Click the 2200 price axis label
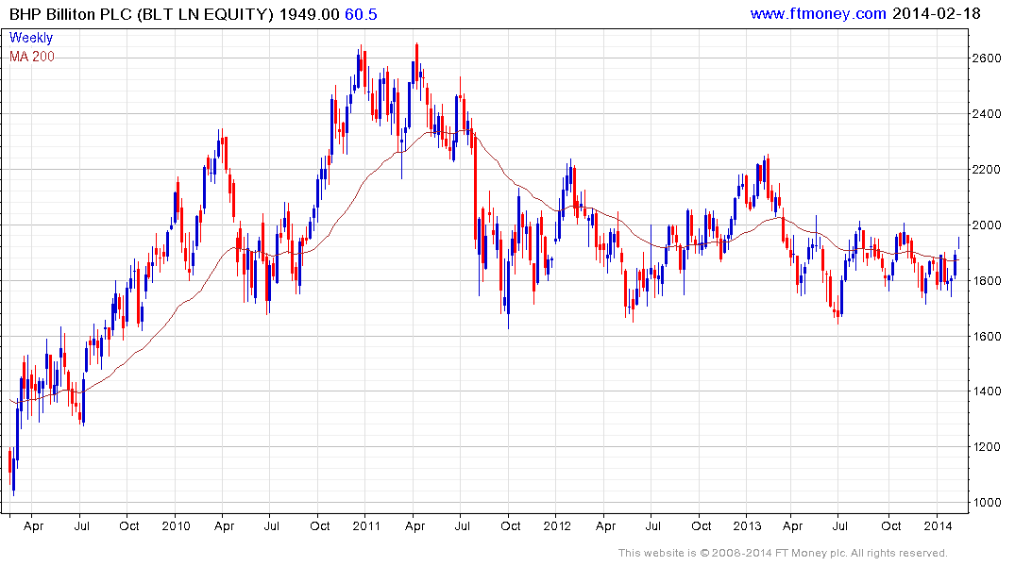 987,170
